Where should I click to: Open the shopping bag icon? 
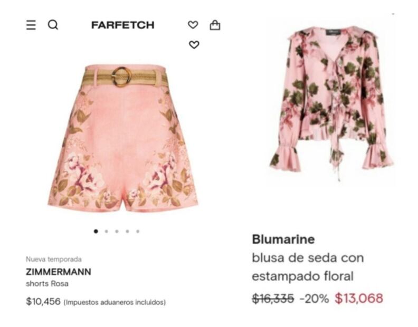[x=215, y=25]
